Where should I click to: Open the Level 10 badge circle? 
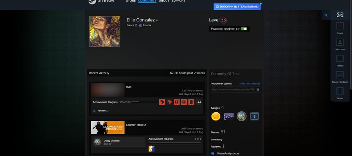coord(224,21)
